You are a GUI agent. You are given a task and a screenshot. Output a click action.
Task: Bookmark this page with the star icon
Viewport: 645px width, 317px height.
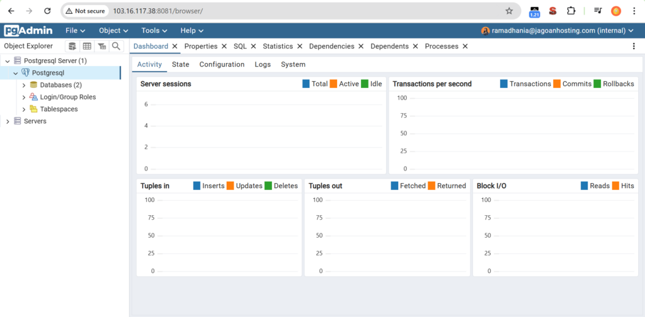click(509, 11)
